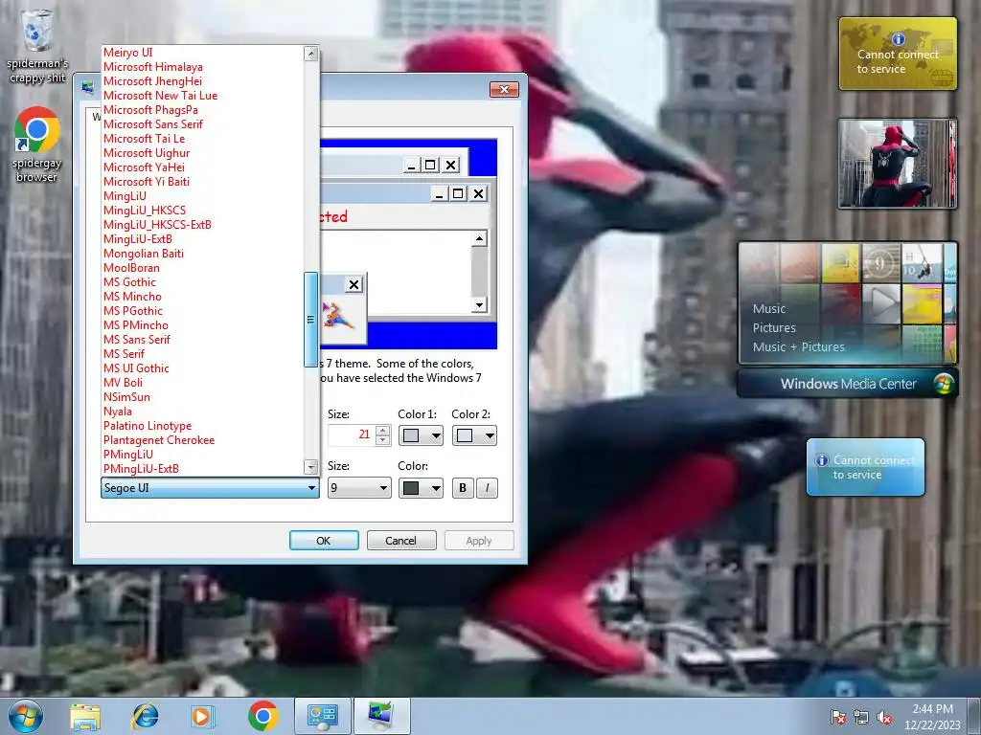The image size is (981, 735).
Task: Click Pictures in the Media Center gadget
Action: [x=774, y=328]
